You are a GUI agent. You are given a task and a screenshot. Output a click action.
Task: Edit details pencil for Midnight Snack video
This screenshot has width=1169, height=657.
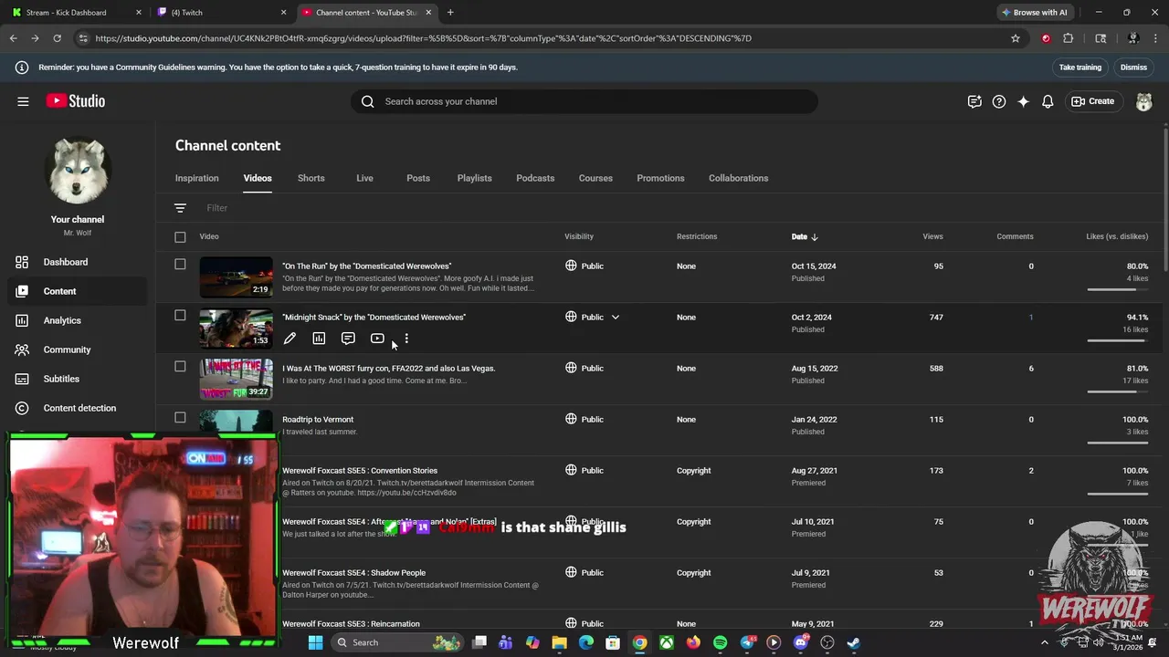(x=290, y=339)
